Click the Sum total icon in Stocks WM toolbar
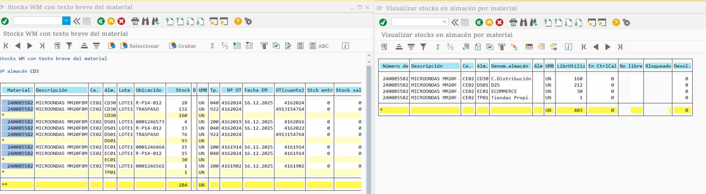This screenshot has width=706, height=194. 212,46
